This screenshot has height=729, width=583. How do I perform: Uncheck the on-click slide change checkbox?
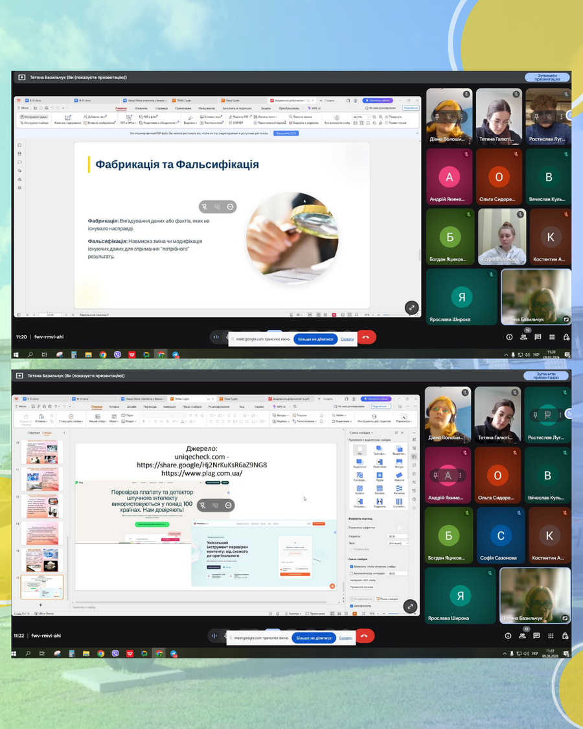[352, 566]
